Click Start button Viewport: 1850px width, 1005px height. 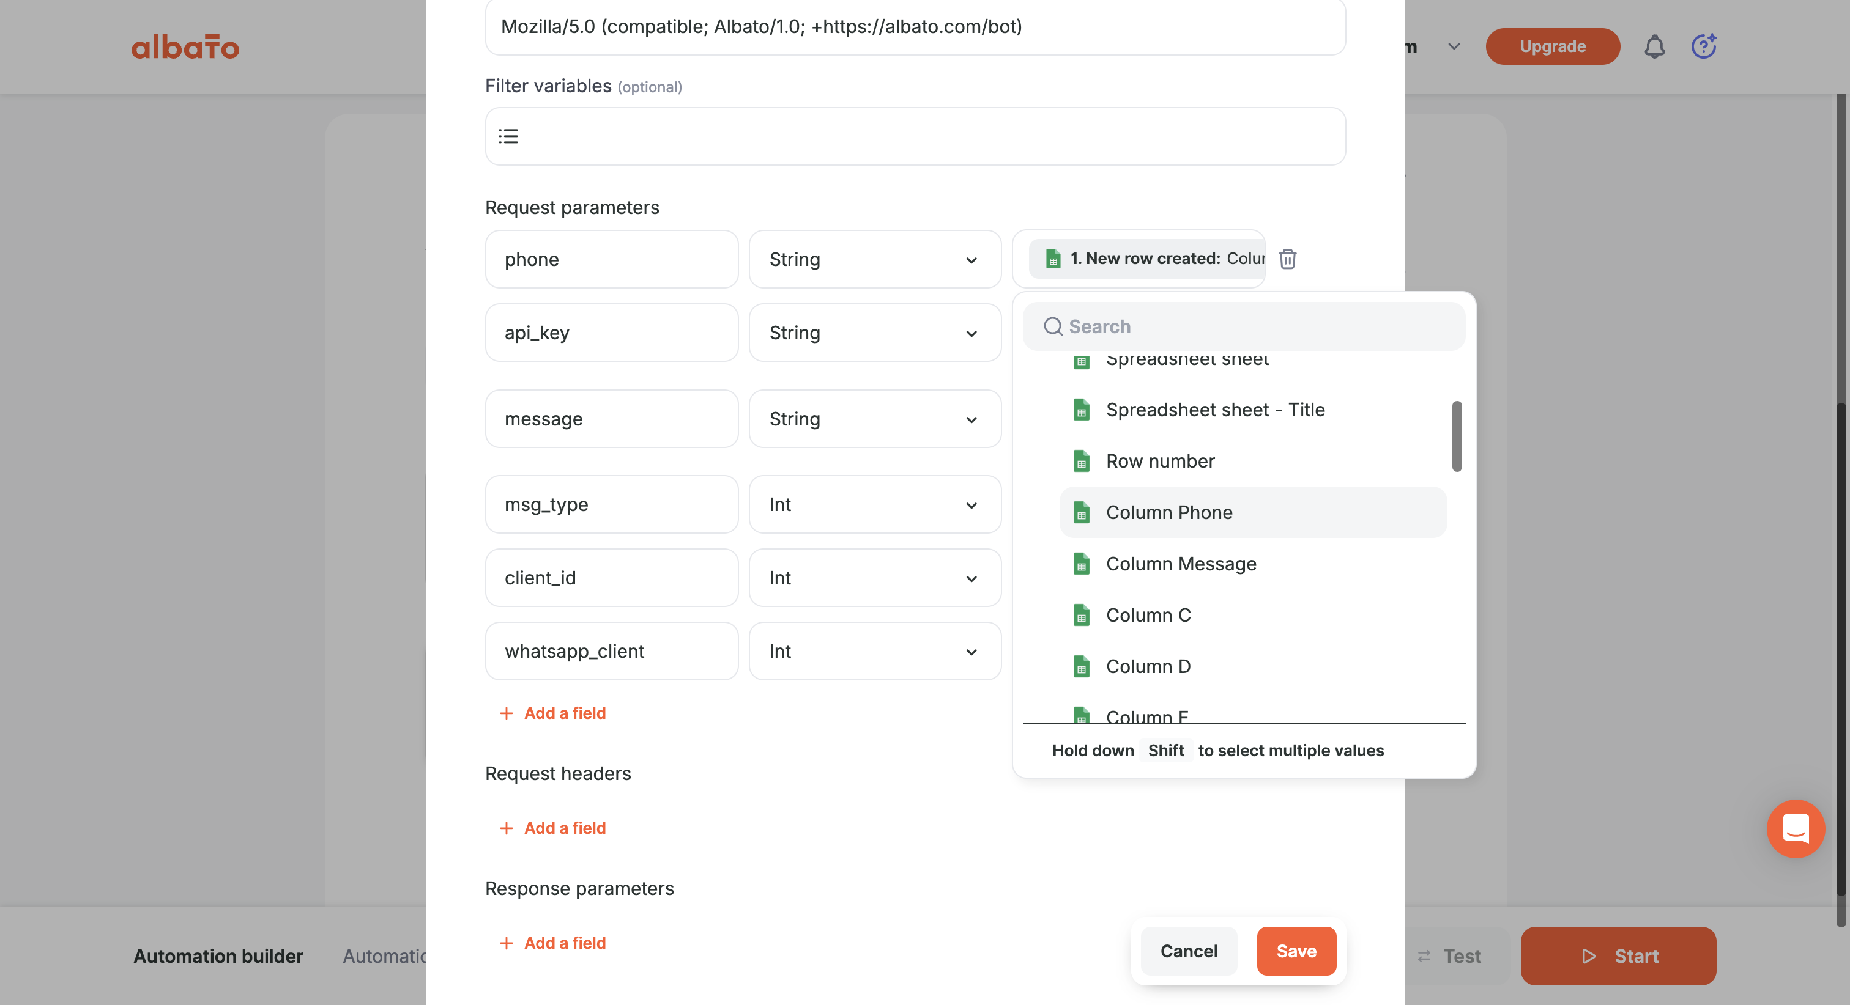tap(1618, 956)
